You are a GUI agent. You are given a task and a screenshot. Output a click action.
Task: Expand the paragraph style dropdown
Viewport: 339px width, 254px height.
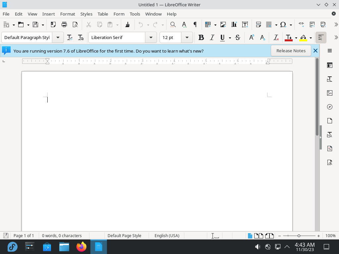tap(58, 38)
